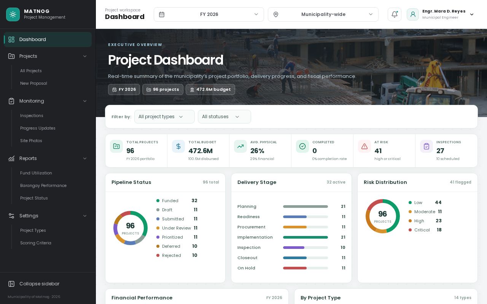The width and height of the screenshot is (487, 304).
Task: Click the 96 projects hero badge
Action: (x=163, y=90)
